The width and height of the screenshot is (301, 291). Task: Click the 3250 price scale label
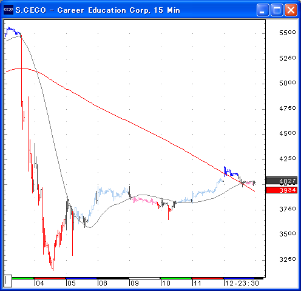pos(288,259)
